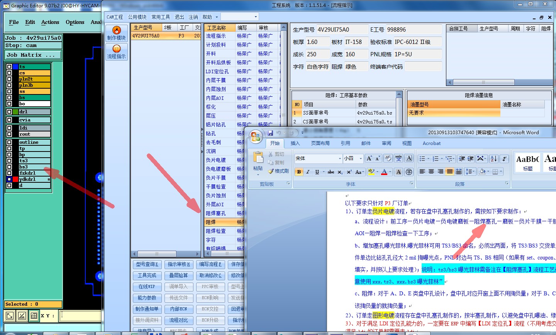Click the Shrink Font icon in Word
The width and height of the screenshot is (556, 335).
point(378,158)
